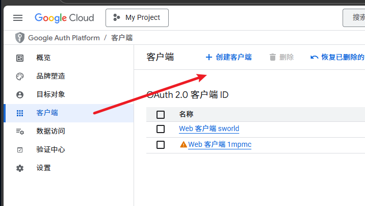The width and height of the screenshot is (365, 206).
Task: Click the Google Auth Platform shield icon
Action: (x=20, y=38)
